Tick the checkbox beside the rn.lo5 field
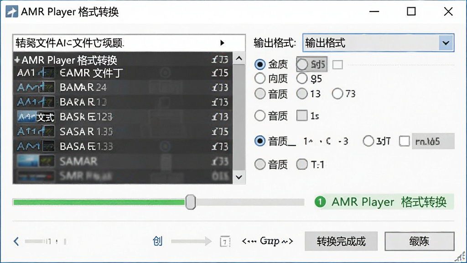The image size is (467, 263). pyautogui.click(x=404, y=141)
